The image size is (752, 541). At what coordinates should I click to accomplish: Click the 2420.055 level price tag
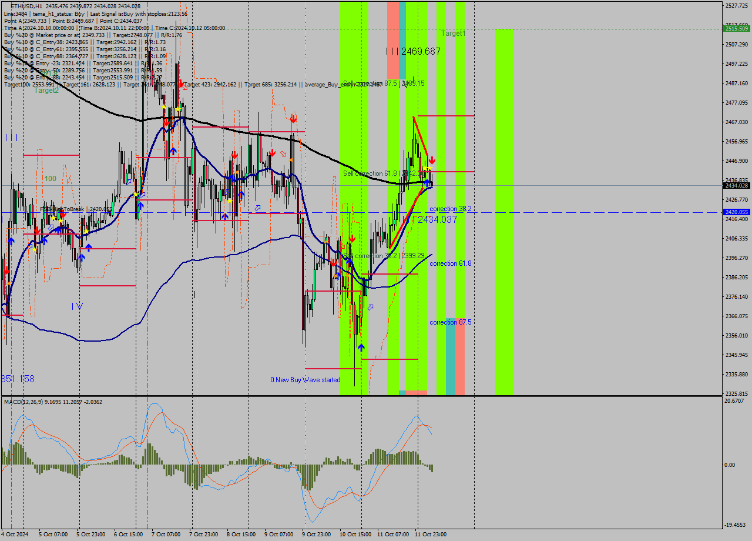(x=736, y=212)
